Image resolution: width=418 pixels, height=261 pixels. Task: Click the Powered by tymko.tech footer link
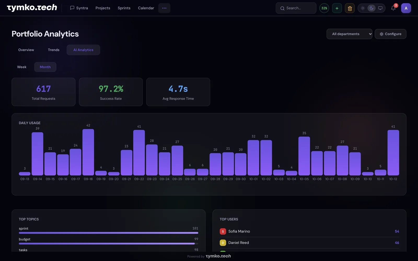coord(209,256)
